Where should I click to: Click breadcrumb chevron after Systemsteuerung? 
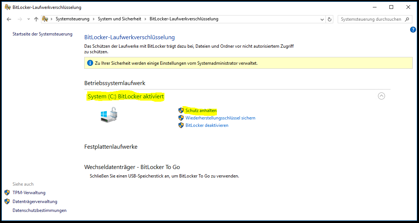[94, 19]
